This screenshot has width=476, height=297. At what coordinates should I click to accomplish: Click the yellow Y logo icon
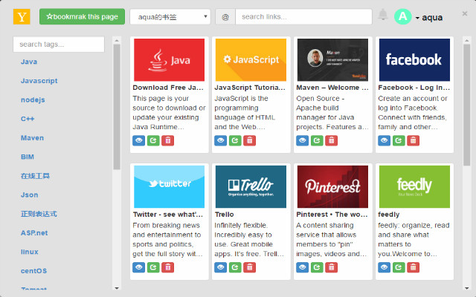22,16
